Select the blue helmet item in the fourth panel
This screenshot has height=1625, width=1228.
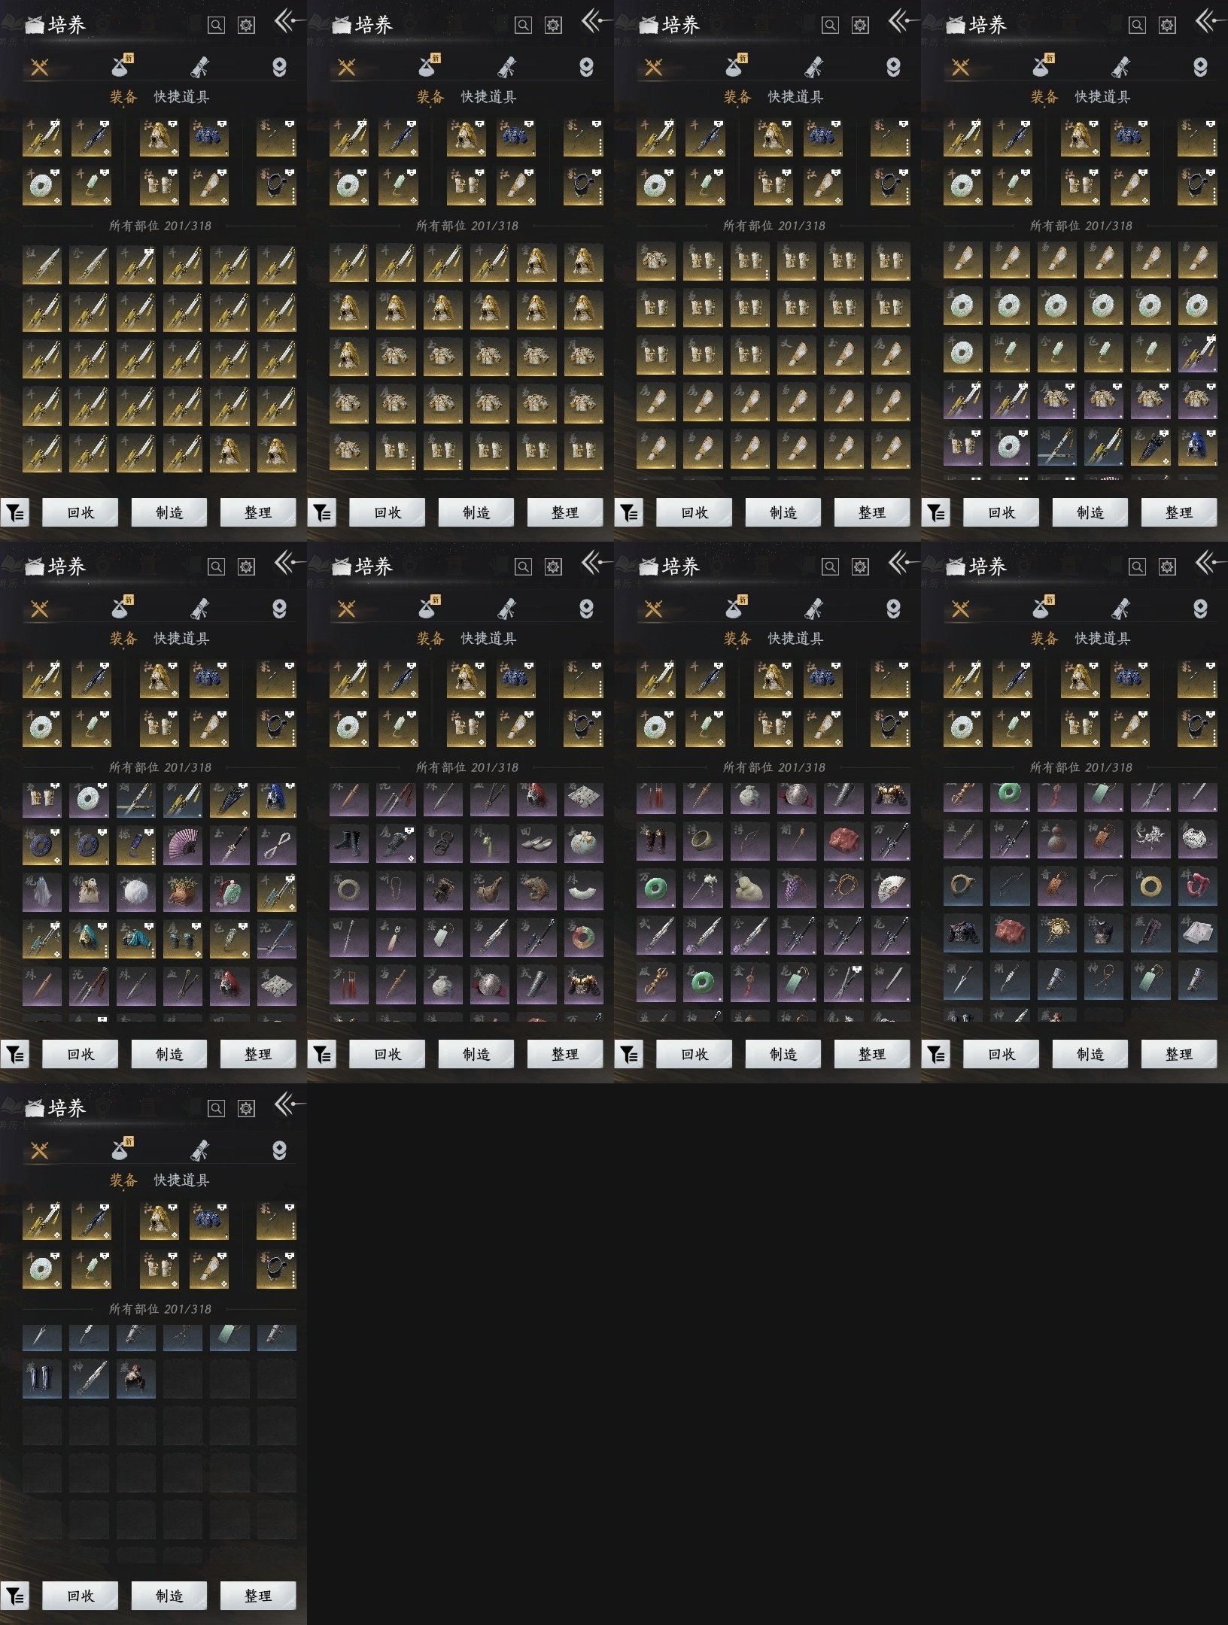(x=1197, y=446)
